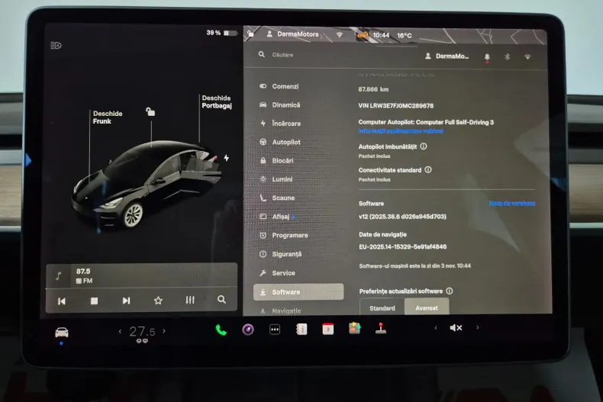Open the audio equalizer settings

coord(190,300)
